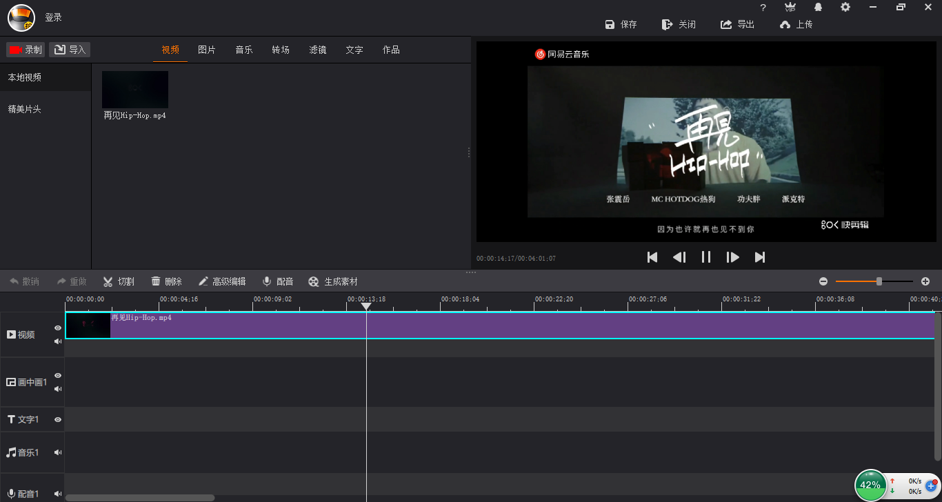This screenshot has height=502, width=942.
Task: Switch to the 音乐 tab
Action: [244, 50]
